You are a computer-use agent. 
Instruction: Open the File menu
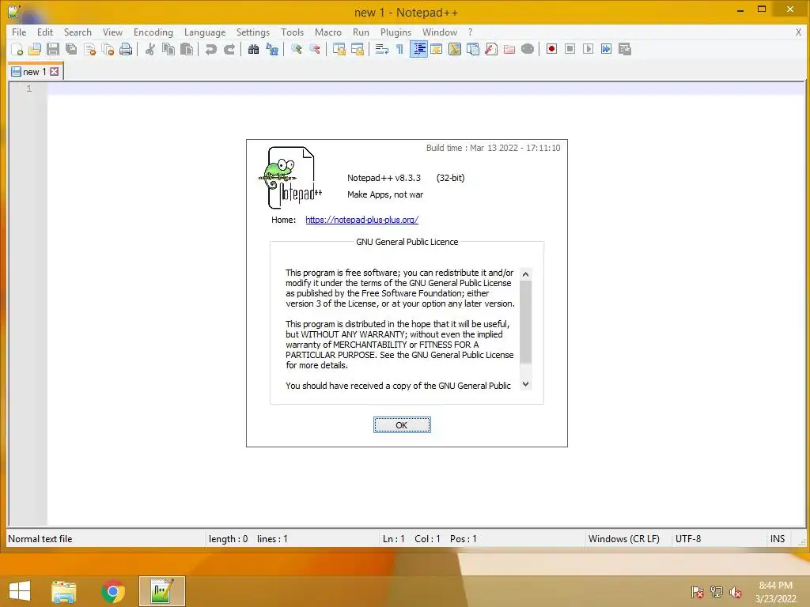(19, 32)
